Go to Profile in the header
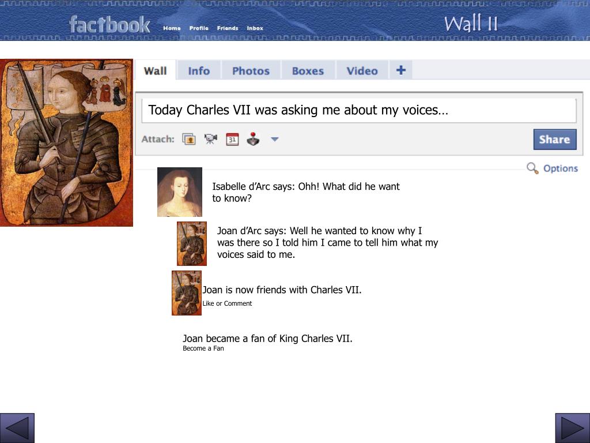The image size is (590, 443). pyautogui.click(x=199, y=28)
